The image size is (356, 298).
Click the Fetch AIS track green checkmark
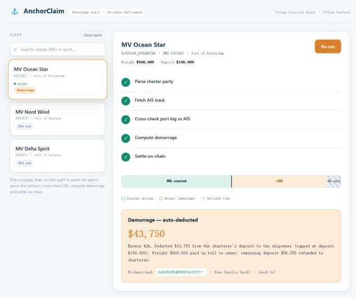[x=125, y=101]
